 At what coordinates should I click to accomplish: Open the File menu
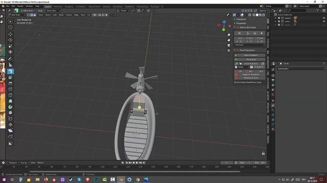coord(8,6)
